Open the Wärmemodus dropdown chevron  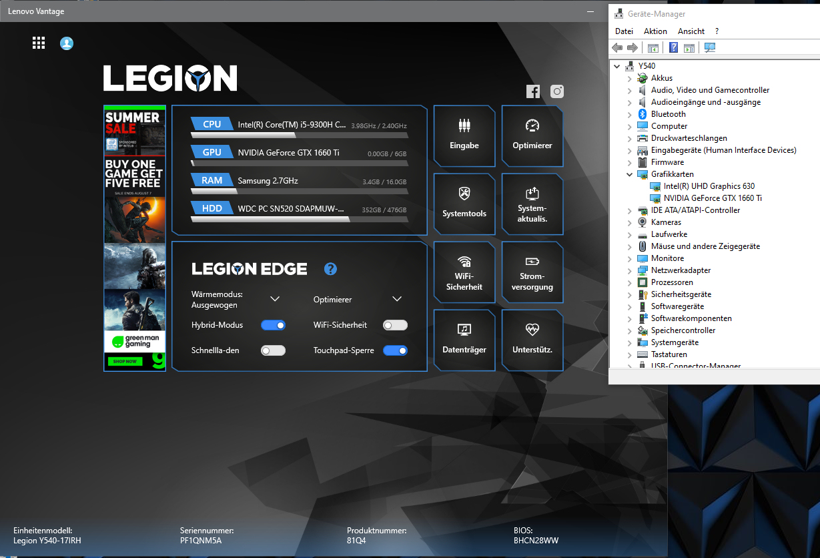(275, 299)
